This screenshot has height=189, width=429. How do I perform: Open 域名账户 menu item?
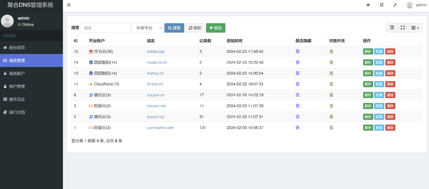(31, 73)
